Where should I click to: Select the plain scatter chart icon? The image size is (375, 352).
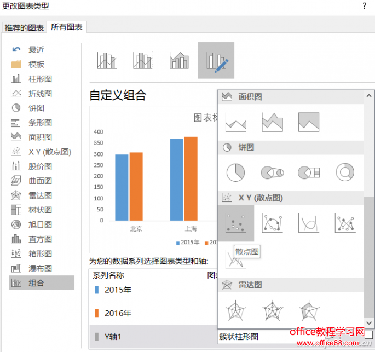(236, 223)
